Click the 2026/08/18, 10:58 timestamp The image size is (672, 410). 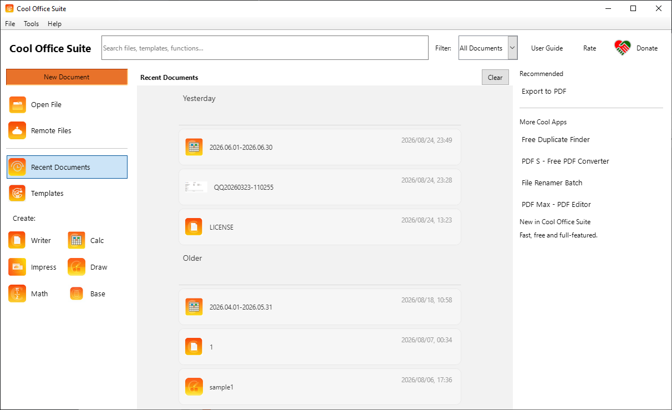pyautogui.click(x=426, y=300)
